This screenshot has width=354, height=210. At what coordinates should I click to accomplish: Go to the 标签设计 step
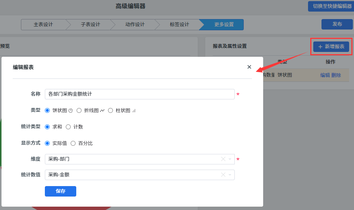[179, 25]
